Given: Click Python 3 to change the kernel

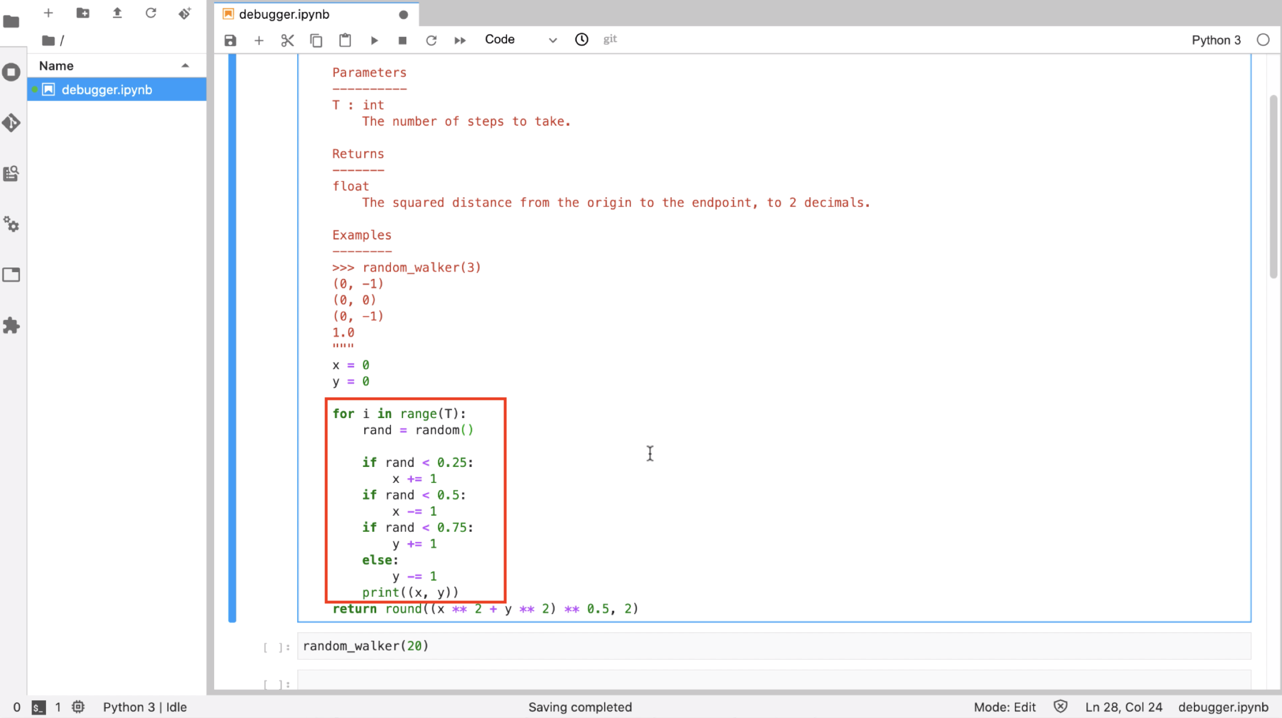Looking at the screenshot, I should point(1216,40).
